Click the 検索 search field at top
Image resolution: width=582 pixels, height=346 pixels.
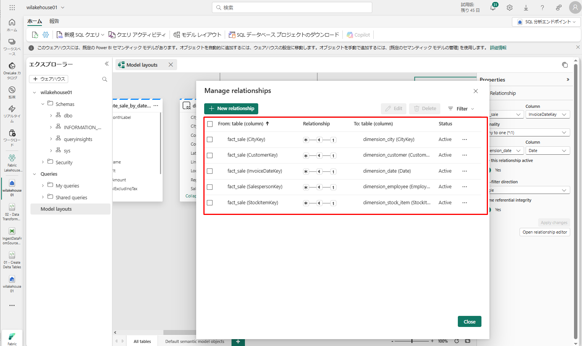pos(292,8)
